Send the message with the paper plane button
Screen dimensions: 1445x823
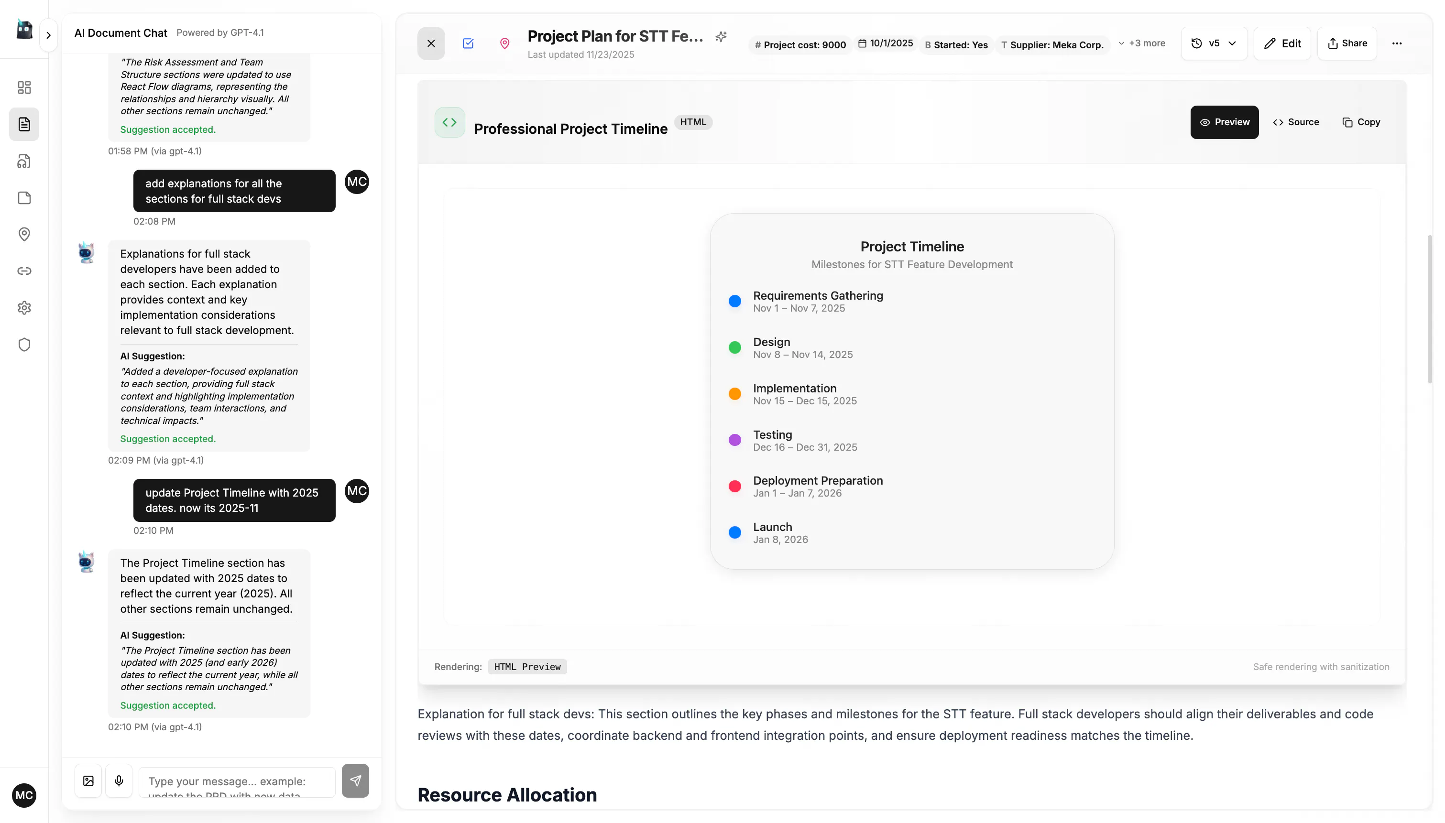tap(355, 780)
